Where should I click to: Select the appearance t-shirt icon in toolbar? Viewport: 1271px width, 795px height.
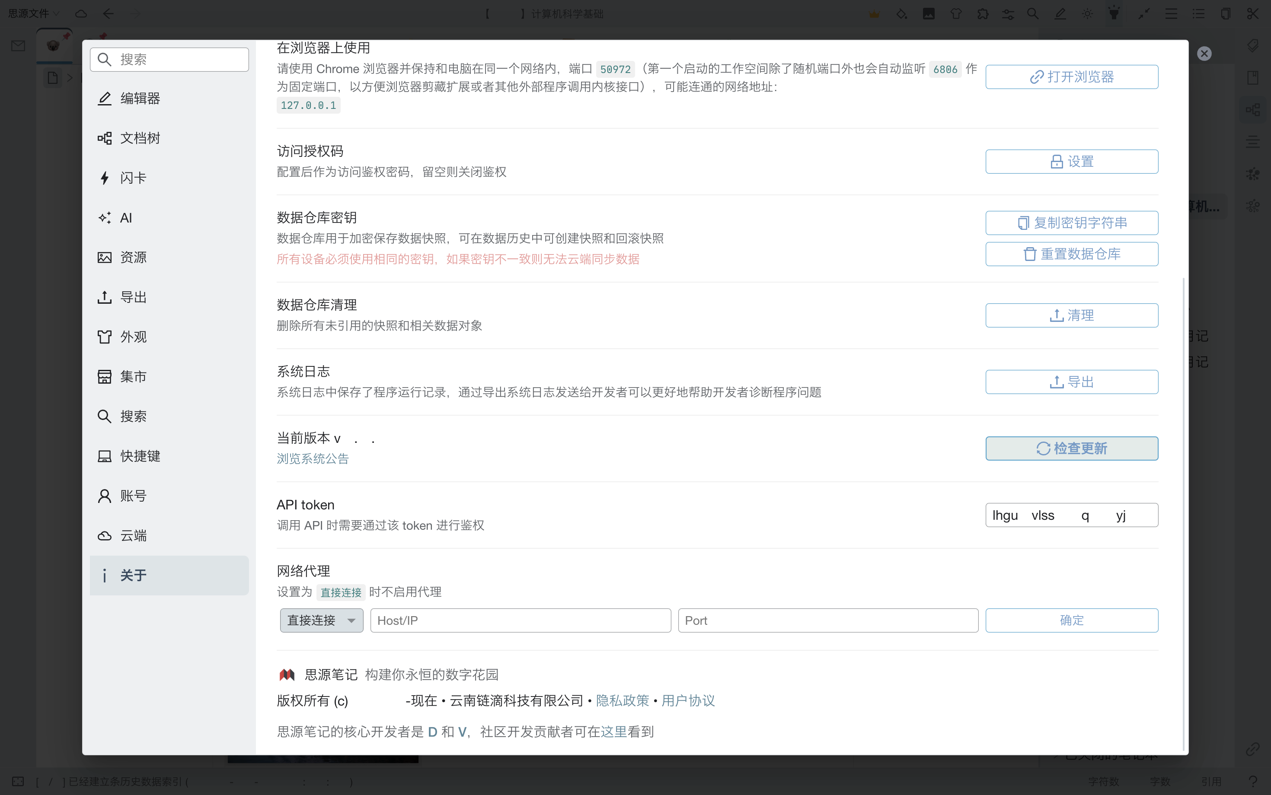[957, 14]
